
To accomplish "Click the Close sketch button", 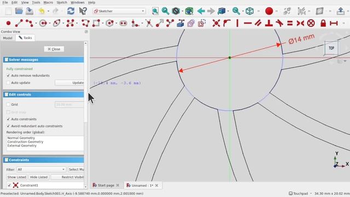I will [x=54, y=49].
